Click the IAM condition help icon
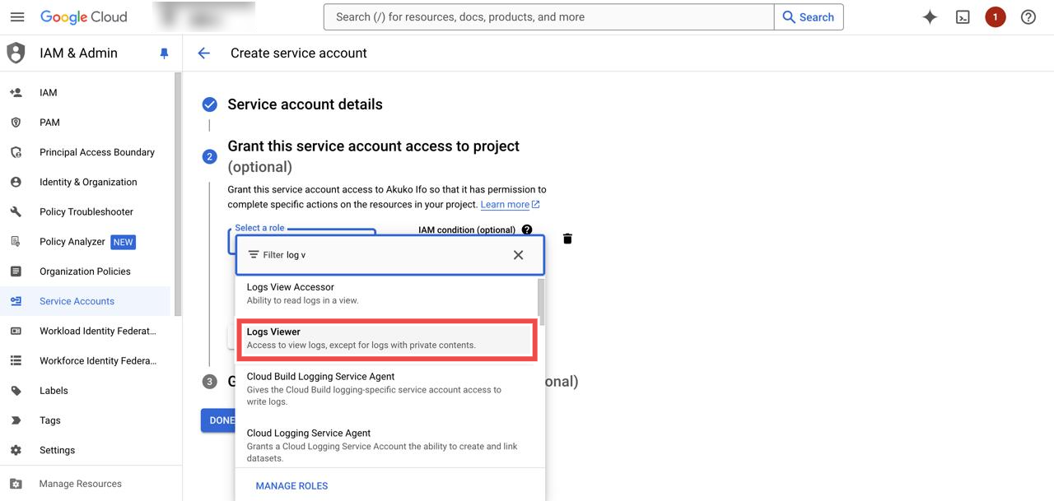1054x501 pixels. click(x=527, y=230)
